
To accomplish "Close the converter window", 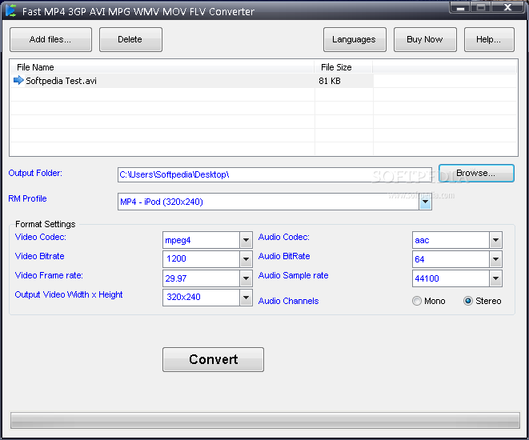I will coord(507,7).
